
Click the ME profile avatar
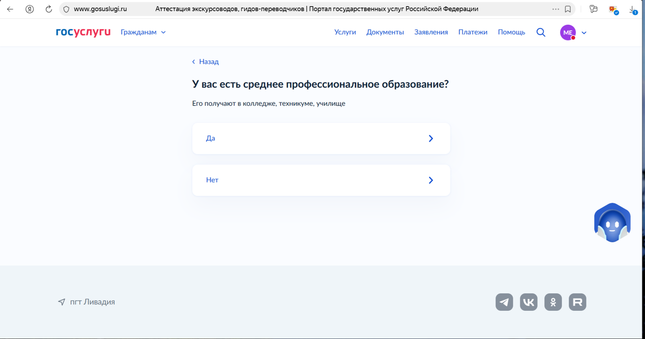[568, 32]
